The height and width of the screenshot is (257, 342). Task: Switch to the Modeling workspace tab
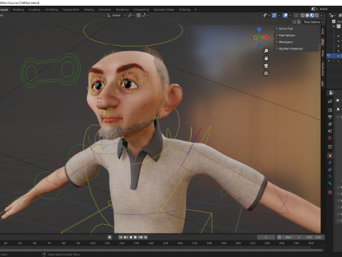coord(19,10)
